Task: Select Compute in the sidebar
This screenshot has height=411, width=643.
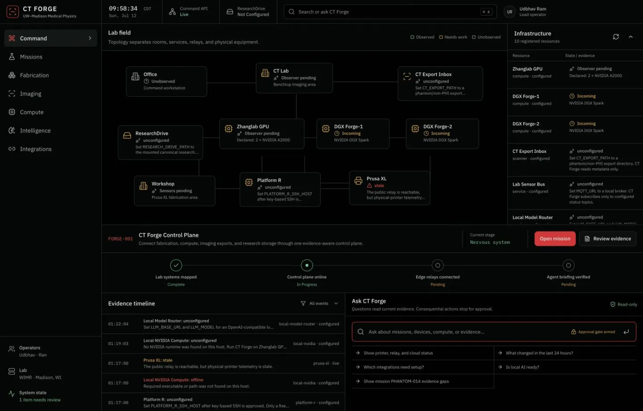Action: (x=50, y=112)
